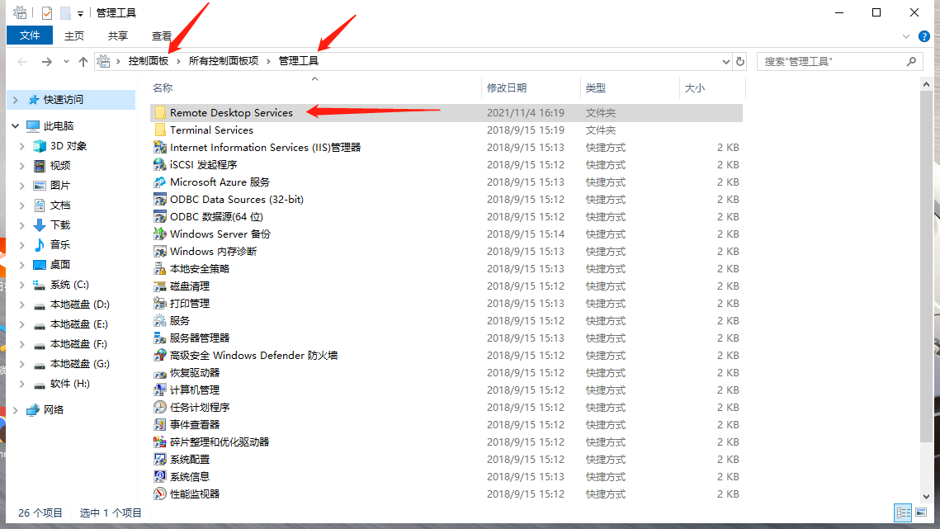940x529 pixels.
Task: Click the 系统配置 icon
Action: point(160,460)
